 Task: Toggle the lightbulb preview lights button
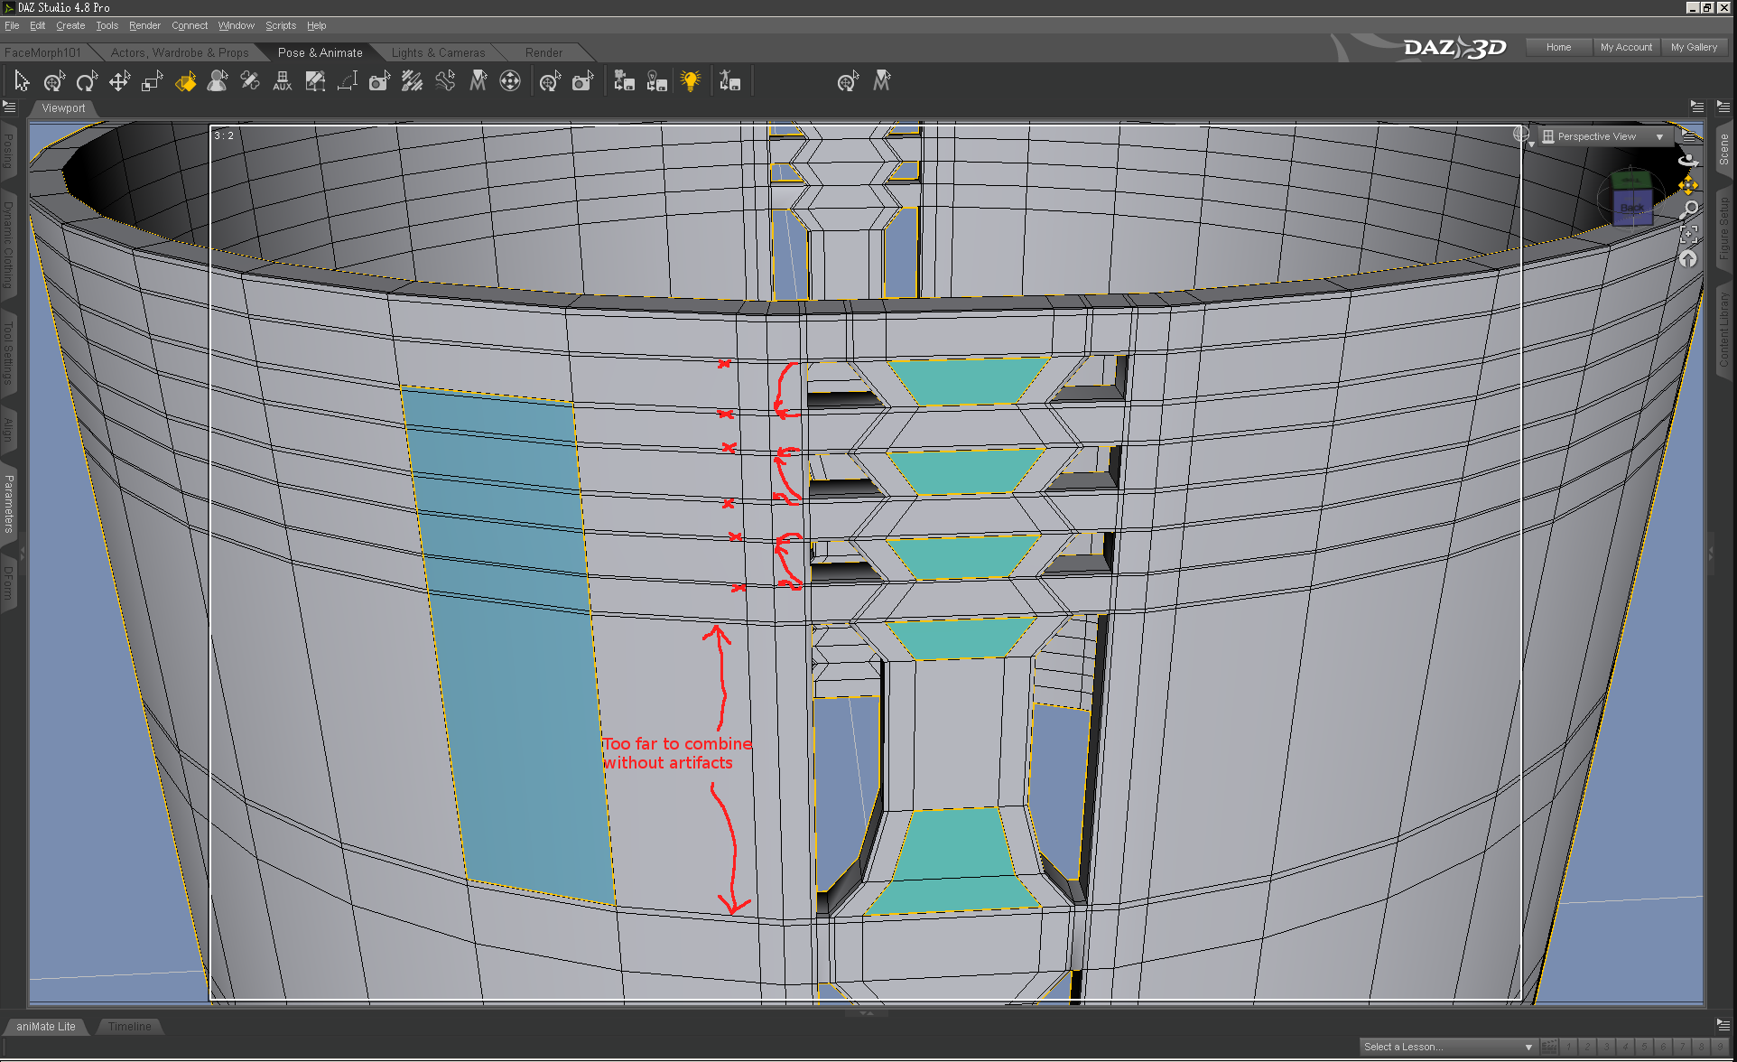tap(691, 82)
